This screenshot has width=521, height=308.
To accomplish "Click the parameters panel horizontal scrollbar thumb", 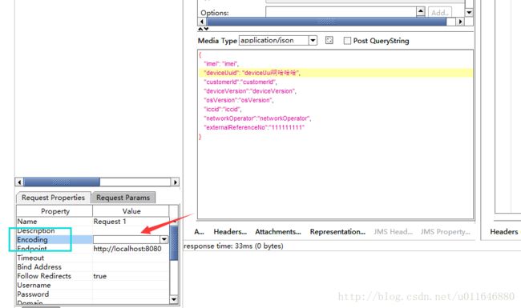I will 326,22.
